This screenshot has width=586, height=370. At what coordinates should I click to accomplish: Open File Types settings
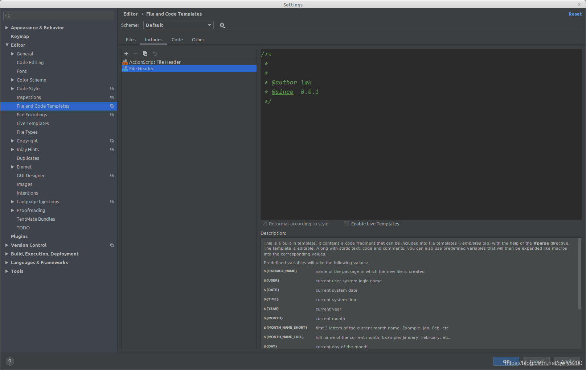27,132
